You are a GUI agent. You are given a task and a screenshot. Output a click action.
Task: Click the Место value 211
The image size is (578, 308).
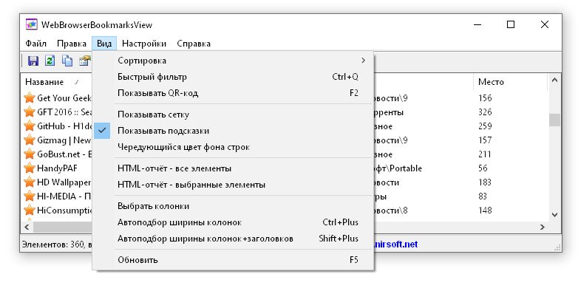point(485,154)
